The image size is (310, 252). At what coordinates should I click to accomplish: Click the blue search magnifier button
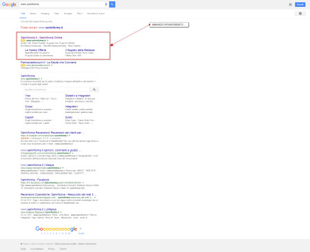click(x=112, y=4)
